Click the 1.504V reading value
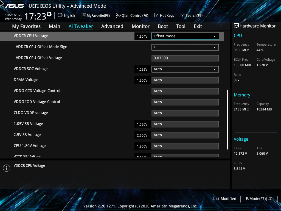This screenshot has width=281, height=211. [x=142, y=37]
